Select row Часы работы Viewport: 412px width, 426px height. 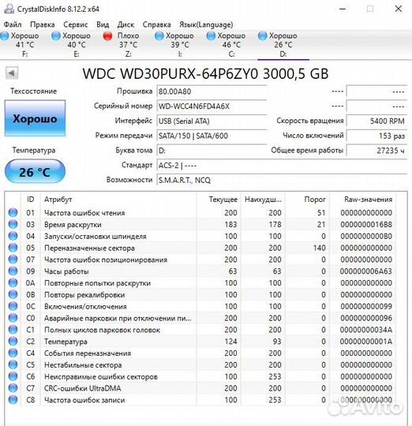[200, 271]
